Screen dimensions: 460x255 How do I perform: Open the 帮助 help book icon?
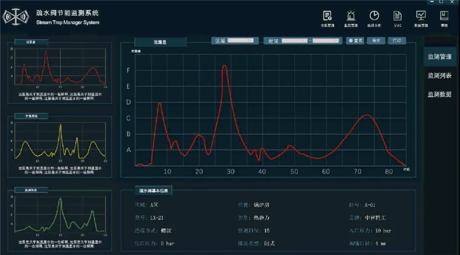[444, 19]
